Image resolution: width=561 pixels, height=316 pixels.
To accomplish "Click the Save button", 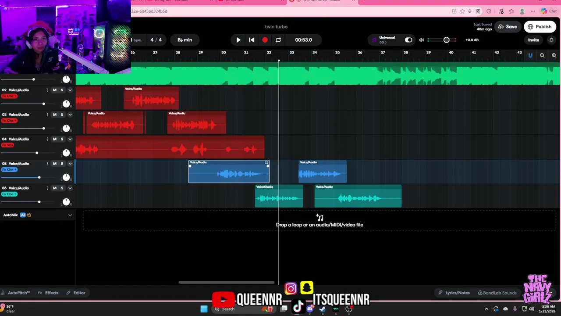I will tap(508, 27).
